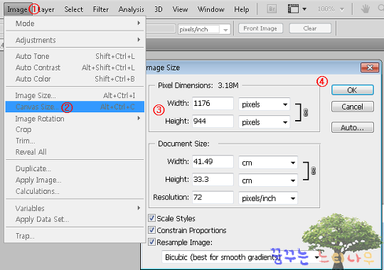
Task: Open the Help menu
Action: click(242, 9)
